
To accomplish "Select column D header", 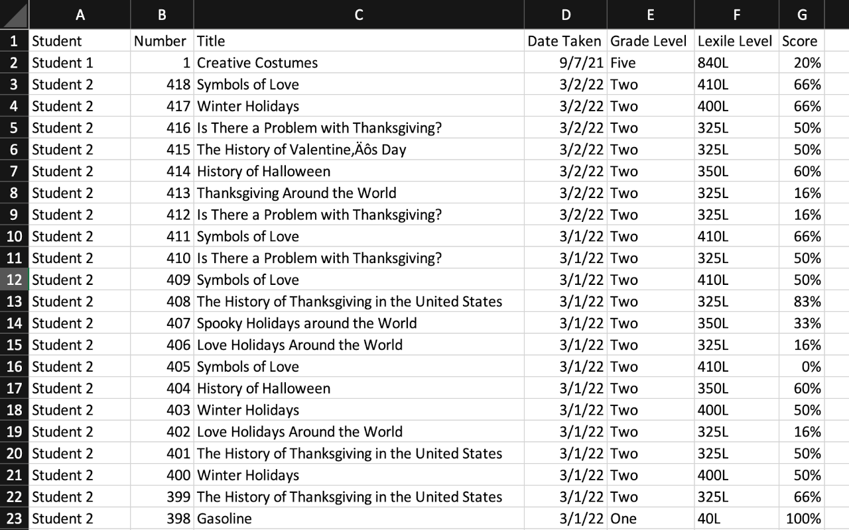I will coord(565,14).
